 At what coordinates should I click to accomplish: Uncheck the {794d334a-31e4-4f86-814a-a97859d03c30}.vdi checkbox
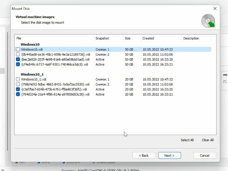(x=18, y=94)
